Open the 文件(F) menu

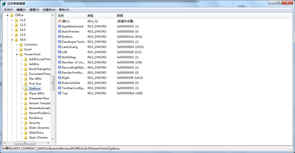[8, 10]
